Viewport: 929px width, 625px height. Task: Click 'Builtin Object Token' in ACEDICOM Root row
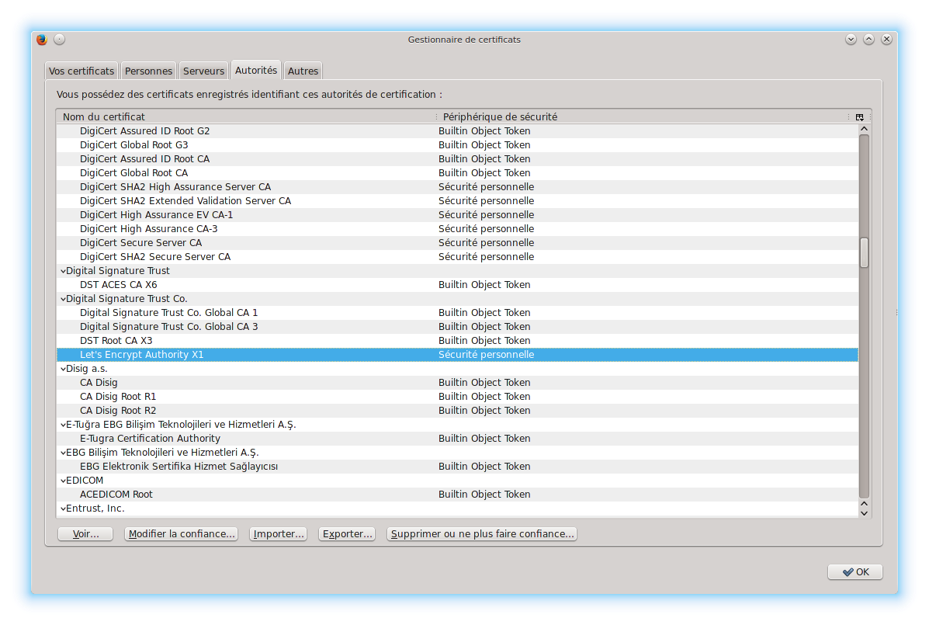[484, 495]
